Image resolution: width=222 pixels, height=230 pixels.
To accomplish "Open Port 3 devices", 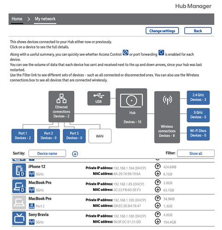I will click(74, 136).
